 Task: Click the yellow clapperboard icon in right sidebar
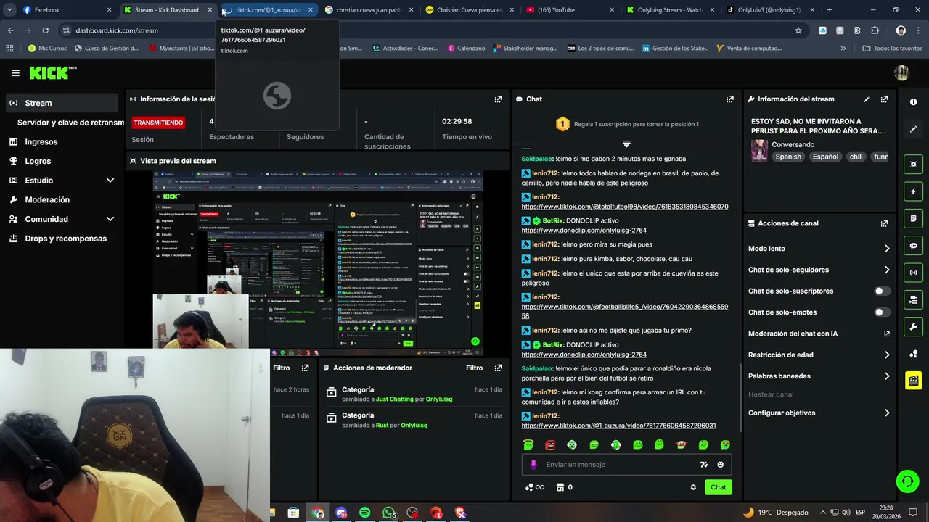pyautogui.click(x=913, y=380)
